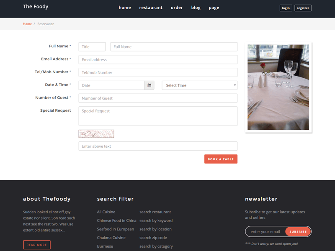This screenshot has width=335, height=251.
Task: Click into the Email address field
Action: click(x=157, y=60)
